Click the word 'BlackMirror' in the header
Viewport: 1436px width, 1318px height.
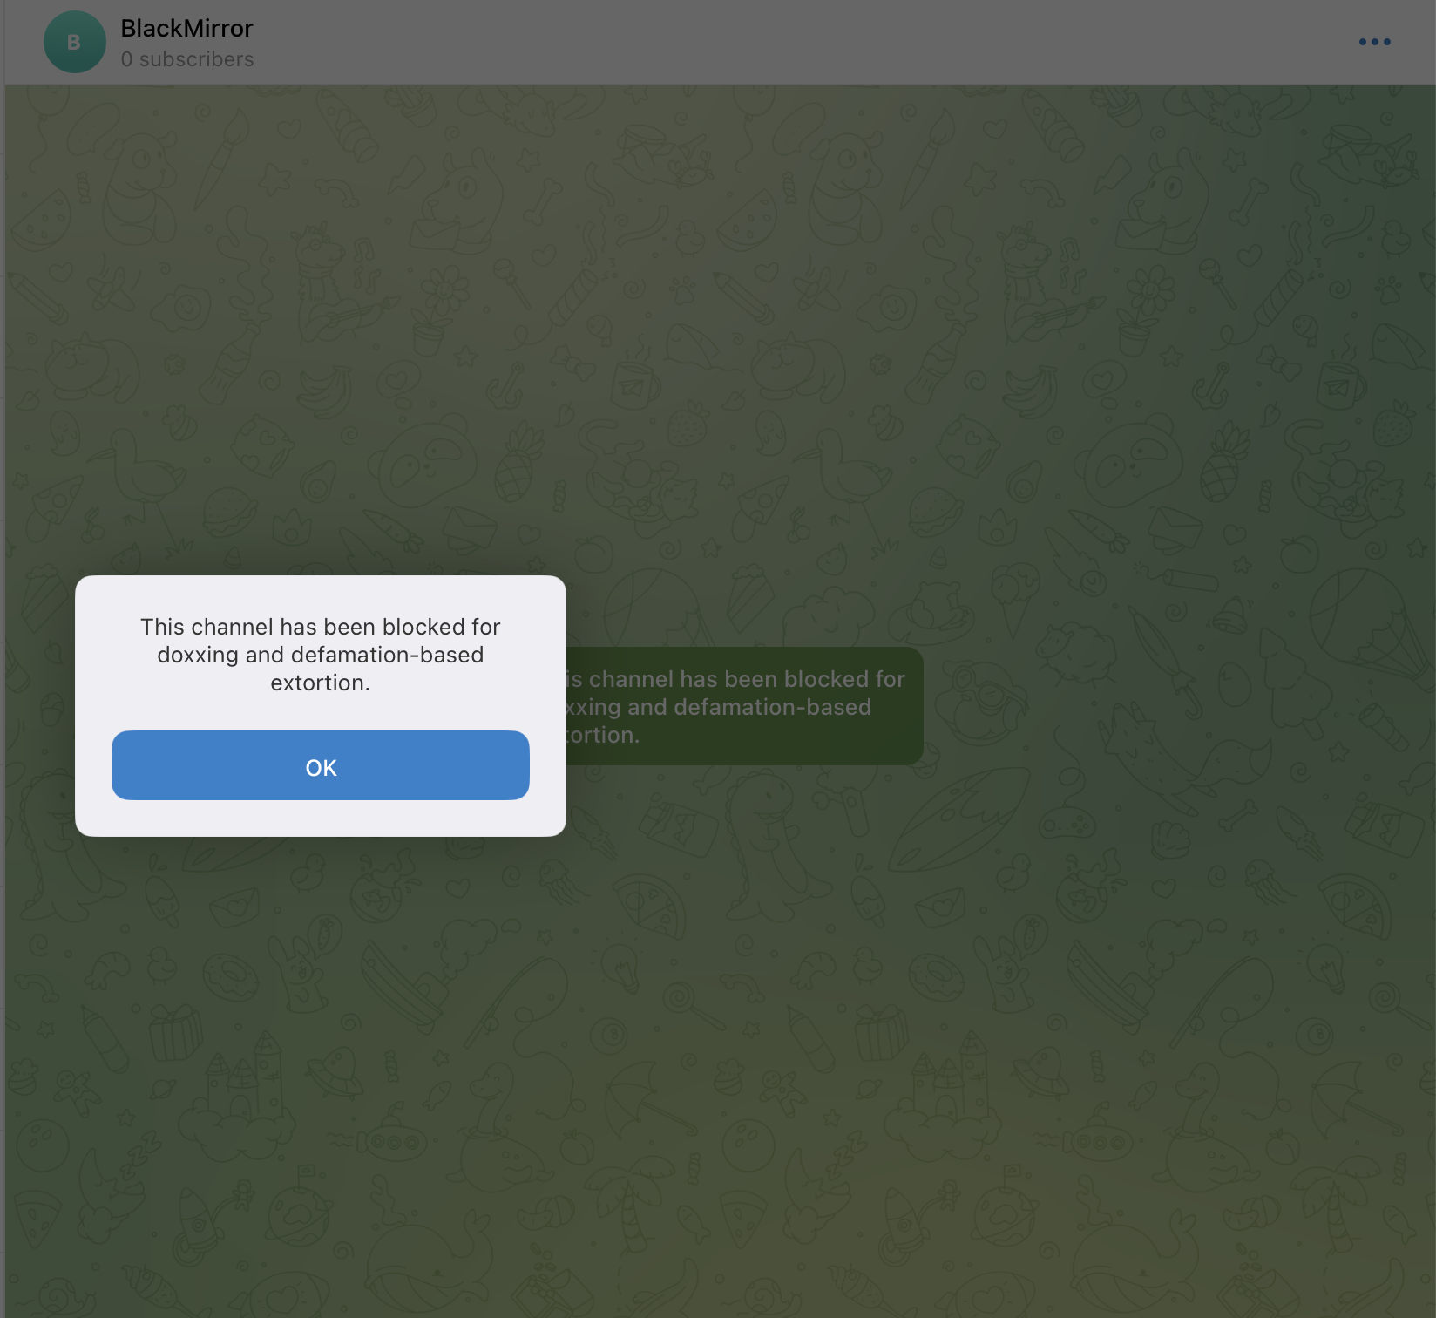point(186,29)
